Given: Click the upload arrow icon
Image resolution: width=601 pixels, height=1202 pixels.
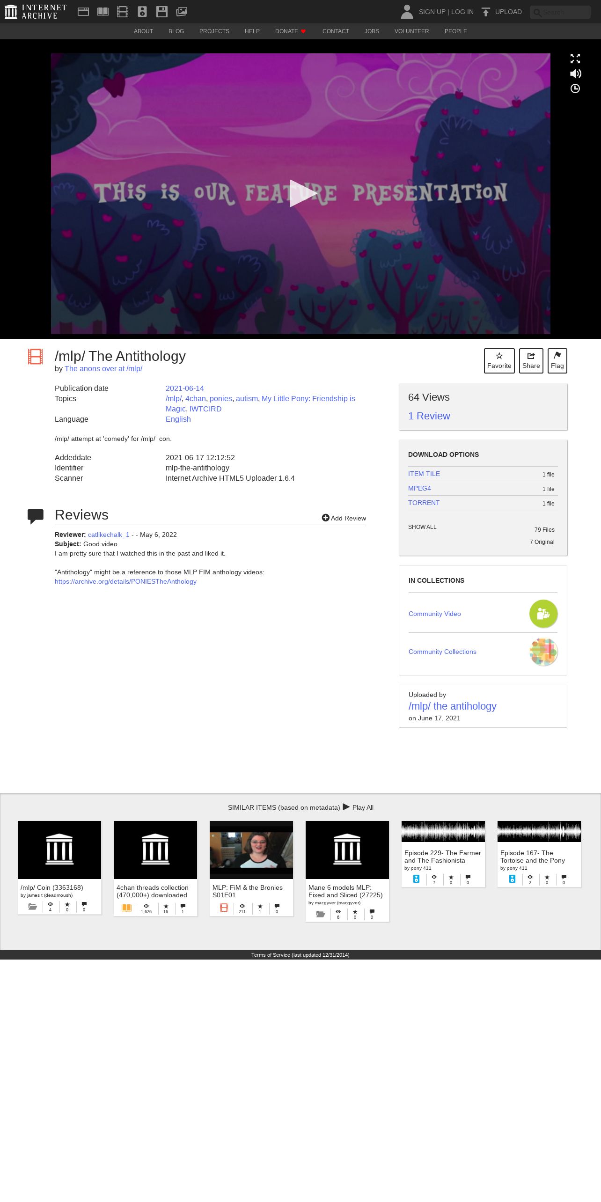Looking at the screenshot, I should (x=486, y=12).
